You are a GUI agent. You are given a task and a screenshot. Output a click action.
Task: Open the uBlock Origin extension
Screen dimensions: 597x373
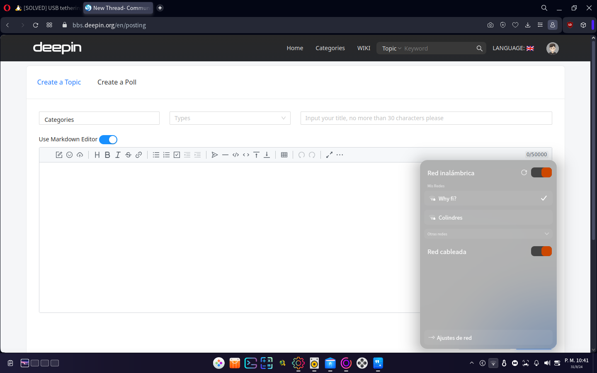pyautogui.click(x=570, y=25)
